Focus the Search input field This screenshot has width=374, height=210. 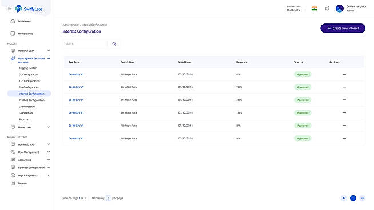click(85, 44)
